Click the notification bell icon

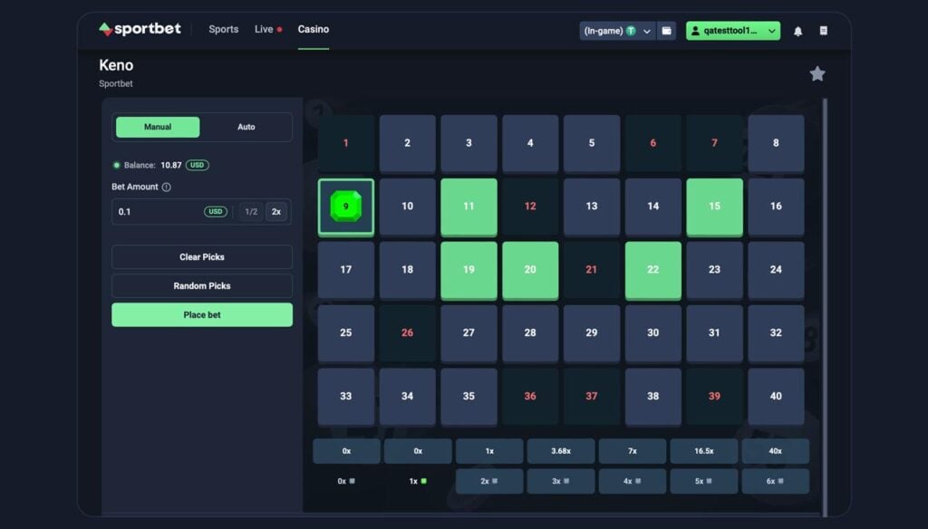[797, 31]
